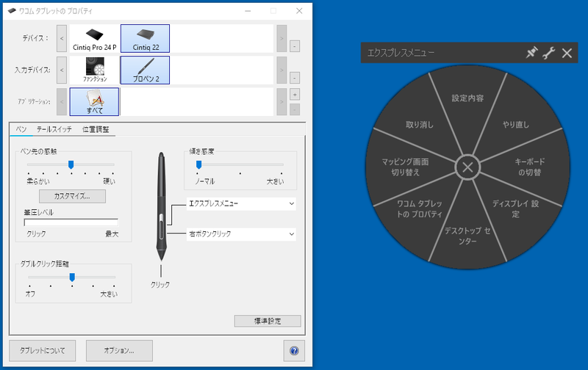The height and width of the screenshot is (370, 588).
Task: Choose マッピング画面切り替え in the radial menu
Action: pyautogui.click(x=405, y=167)
